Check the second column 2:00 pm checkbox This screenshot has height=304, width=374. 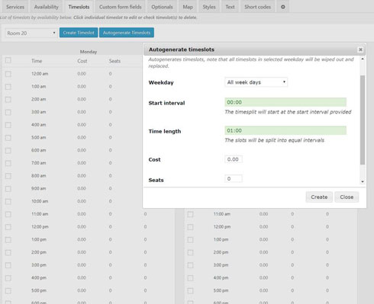190,252
